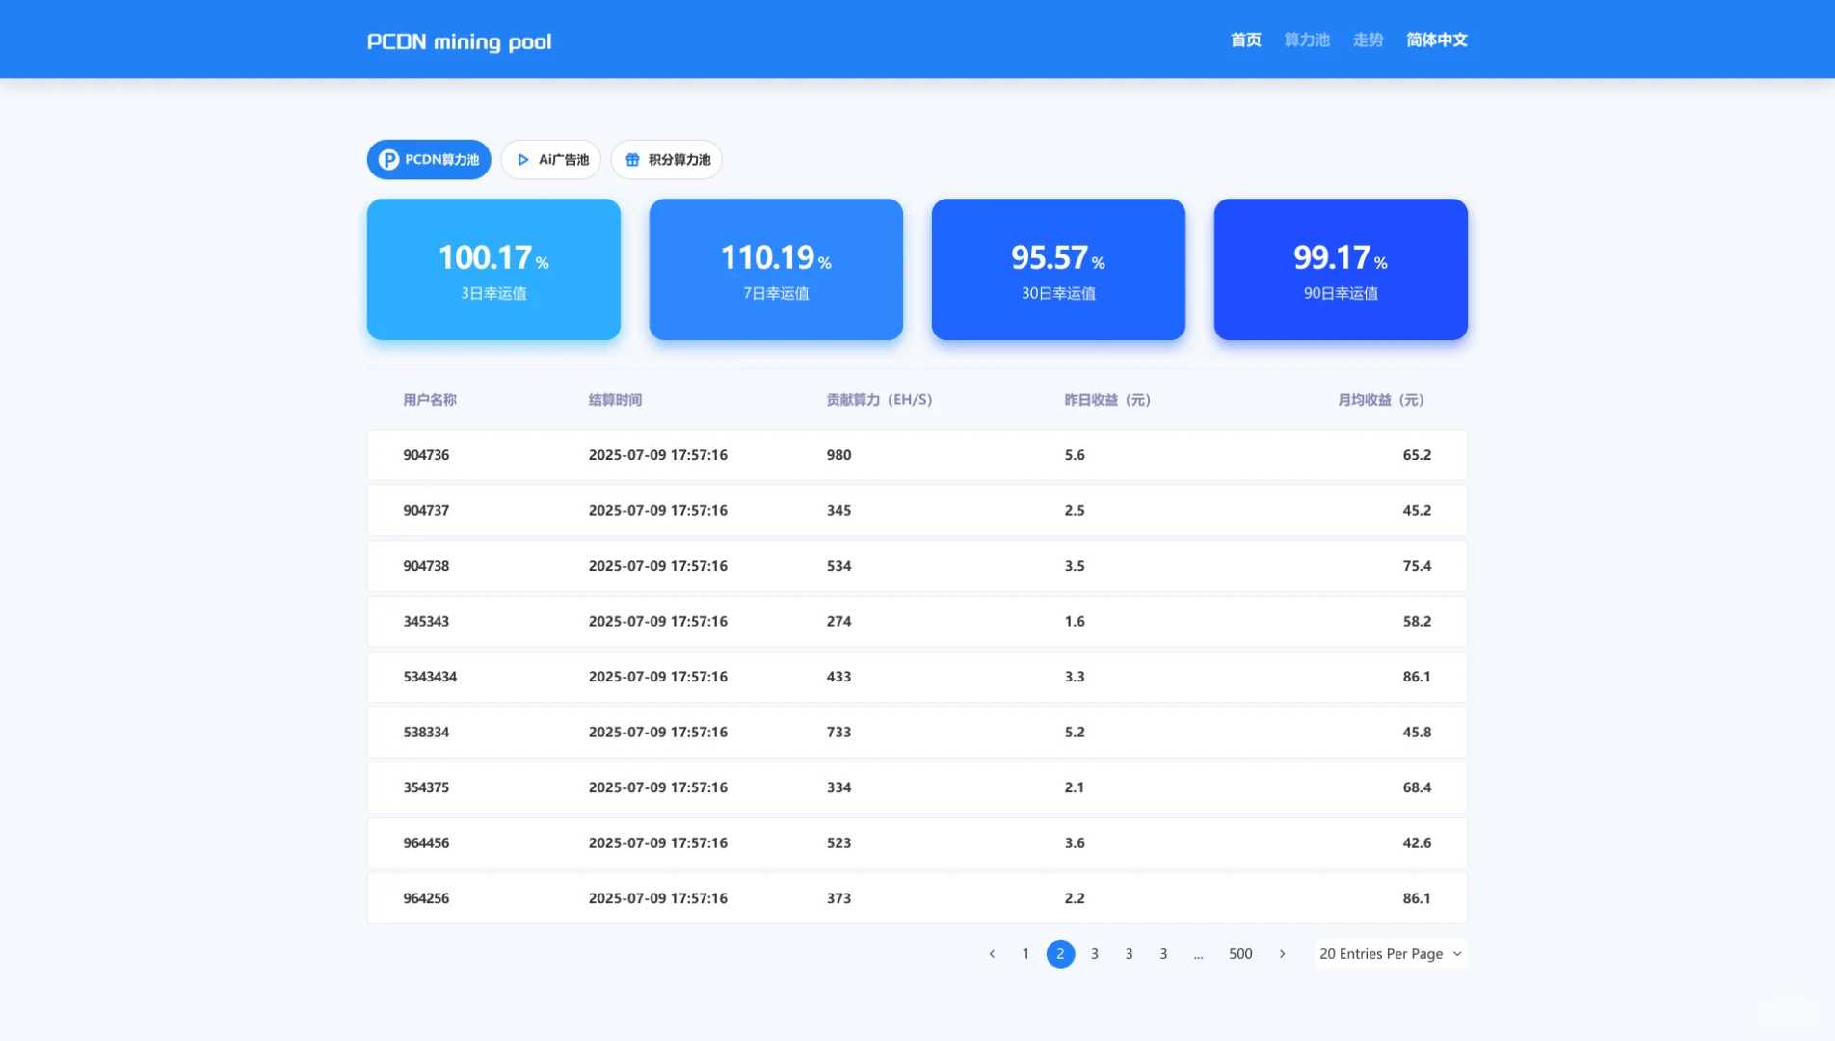Open the 20 Entries Per Page dropdown

pyautogui.click(x=1389, y=953)
